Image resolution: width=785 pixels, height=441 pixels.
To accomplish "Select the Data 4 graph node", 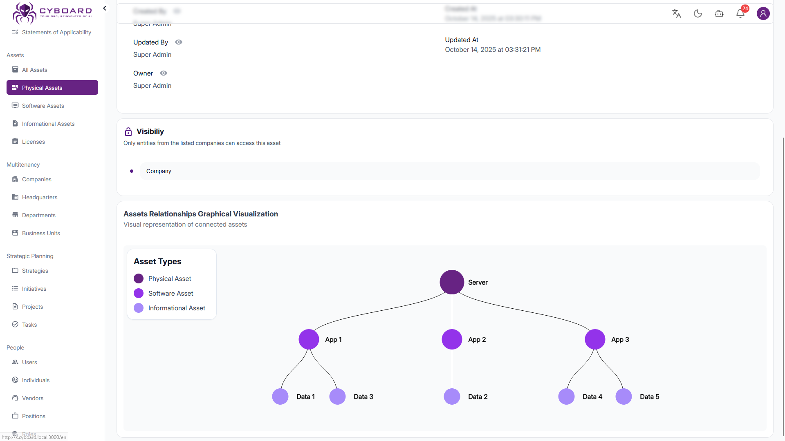I will (x=566, y=396).
